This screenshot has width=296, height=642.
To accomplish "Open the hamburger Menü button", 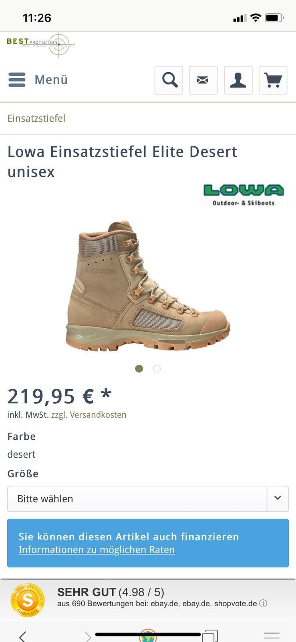I will pyautogui.click(x=38, y=79).
